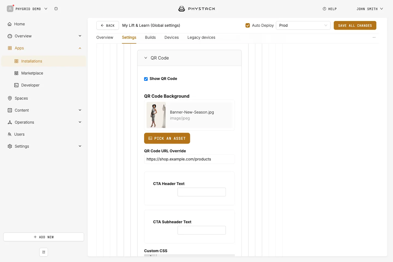The height and width of the screenshot is (262, 393).
Task: Click the Pick an Asset button
Action: (167, 138)
